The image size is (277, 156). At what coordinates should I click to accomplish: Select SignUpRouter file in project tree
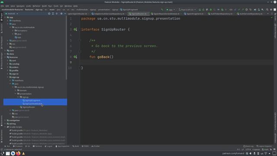pos(29,107)
